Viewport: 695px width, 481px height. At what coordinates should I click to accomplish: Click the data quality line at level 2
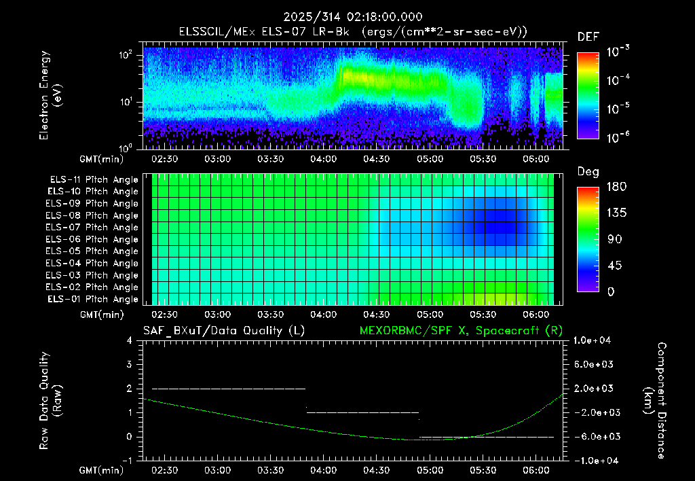(229, 389)
